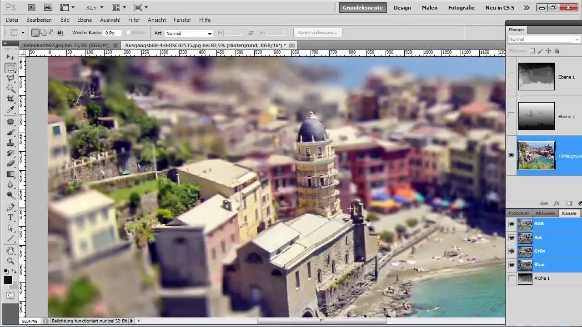Hide the Hintergrund layer
This screenshot has width=582, height=327.
point(512,155)
